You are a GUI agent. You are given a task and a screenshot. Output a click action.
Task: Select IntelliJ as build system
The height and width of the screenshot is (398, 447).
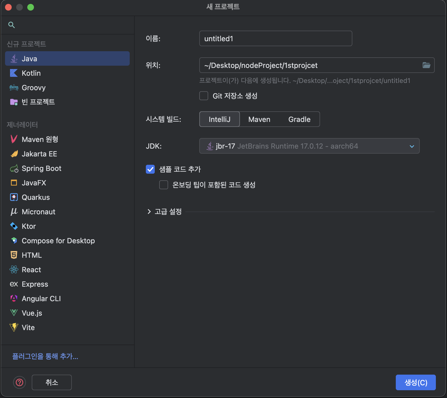pyautogui.click(x=220, y=119)
